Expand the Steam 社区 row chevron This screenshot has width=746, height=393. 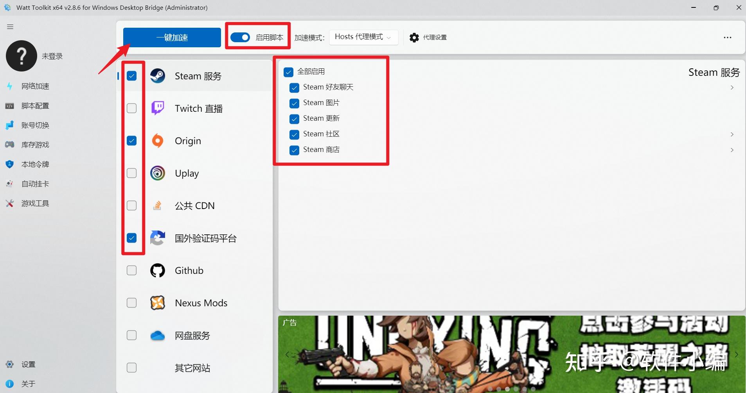[x=732, y=134]
